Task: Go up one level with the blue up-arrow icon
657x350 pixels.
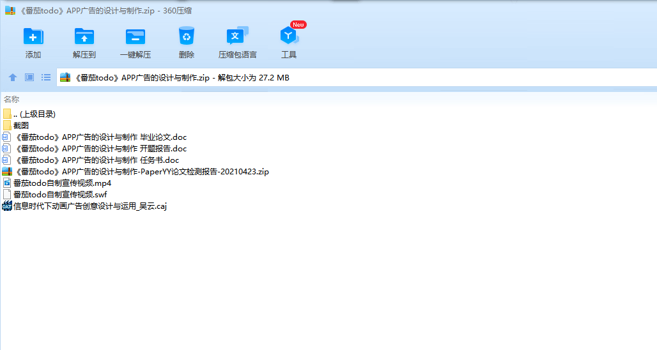Action: (x=13, y=77)
